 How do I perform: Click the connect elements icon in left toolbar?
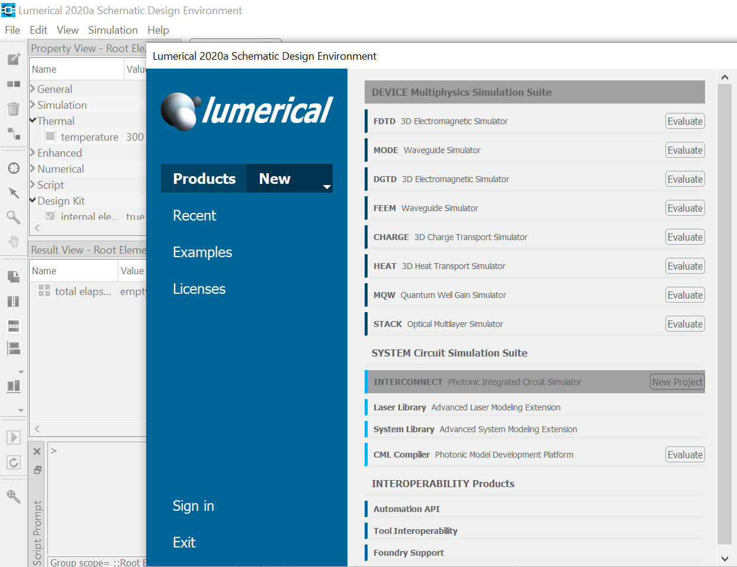[x=14, y=134]
